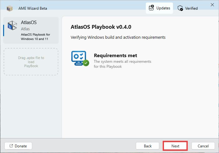Close the AME Wizard window

pos(212,5)
